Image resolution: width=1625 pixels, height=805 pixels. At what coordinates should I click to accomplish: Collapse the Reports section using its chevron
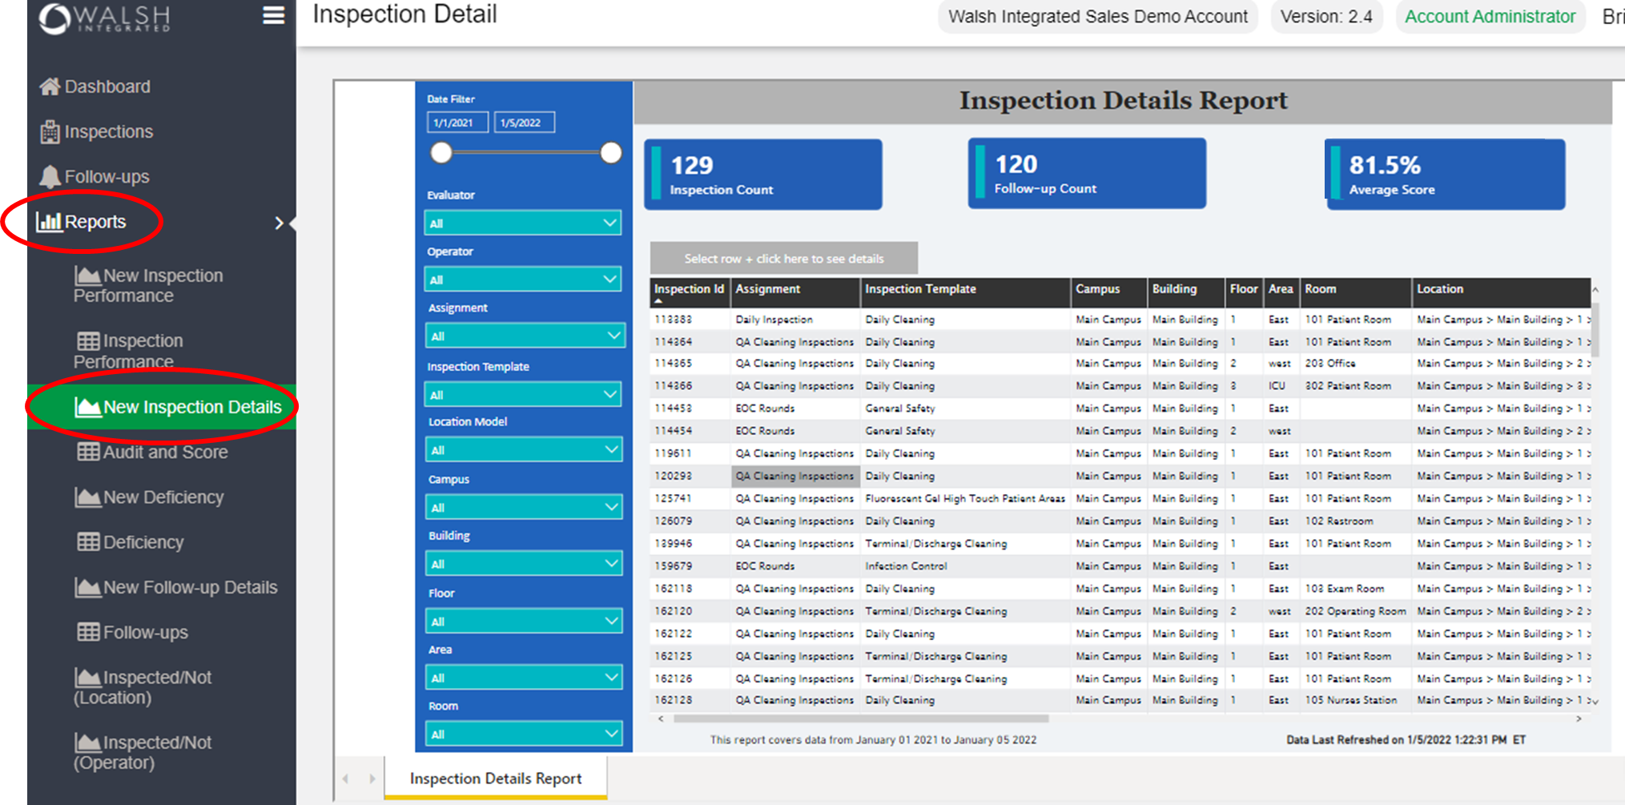(280, 223)
